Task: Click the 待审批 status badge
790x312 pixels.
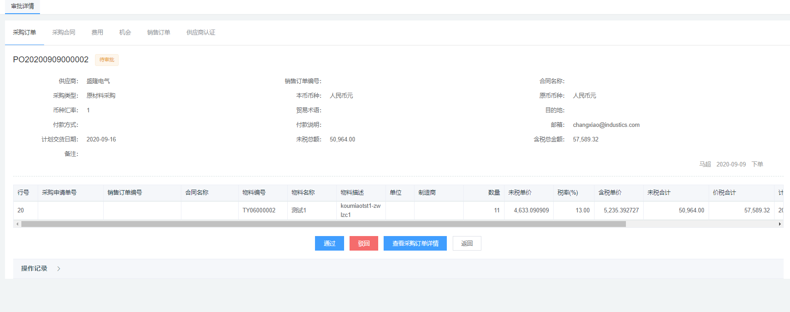Action: (107, 60)
